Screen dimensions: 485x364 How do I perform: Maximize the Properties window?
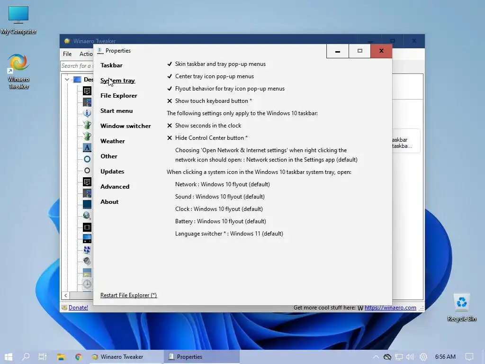tap(360, 51)
